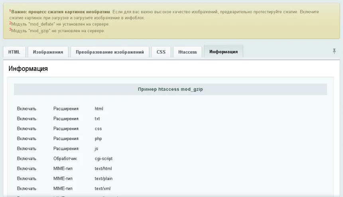Open the Изображения tab
Image resolution: width=343 pixels, height=197 pixels.
pos(48,52)
